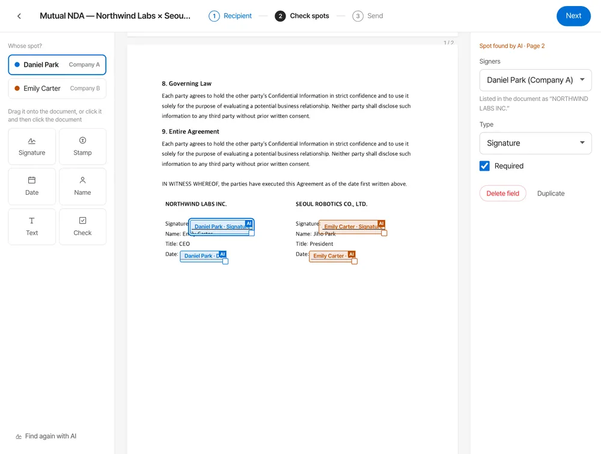The height and width of the screenshot is (454, 601).
Task: Click the 'Spot found by AI · Page 2' label
Action: click(512, 46)
